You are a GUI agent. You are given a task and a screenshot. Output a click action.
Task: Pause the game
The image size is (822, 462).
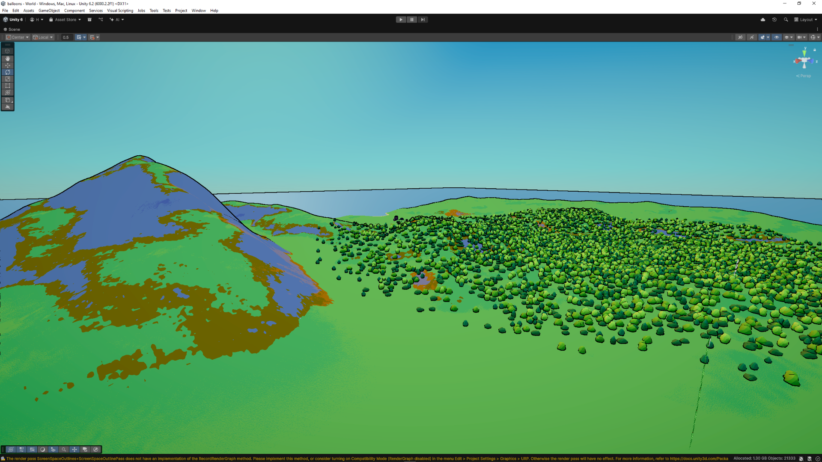(x=412, y=20)
